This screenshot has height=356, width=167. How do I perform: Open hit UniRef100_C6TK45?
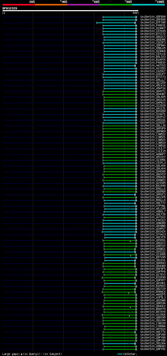click(x=153, y=31)
